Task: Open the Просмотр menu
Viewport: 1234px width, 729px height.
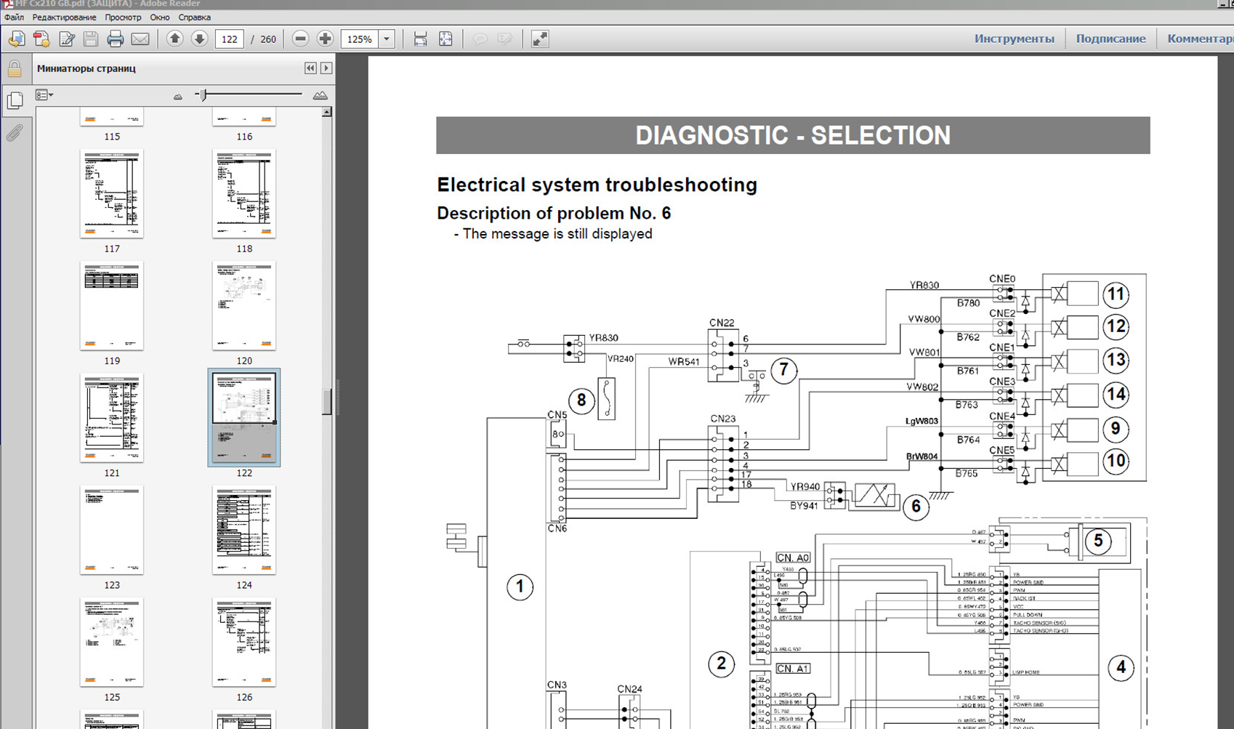Action: (123, 17)
